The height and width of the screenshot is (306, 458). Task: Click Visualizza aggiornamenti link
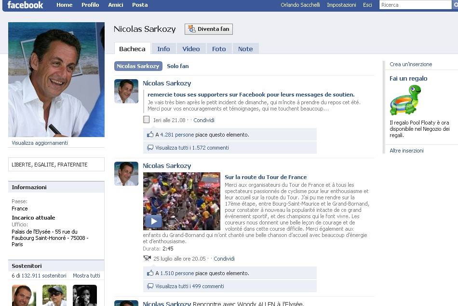point(40,143)
